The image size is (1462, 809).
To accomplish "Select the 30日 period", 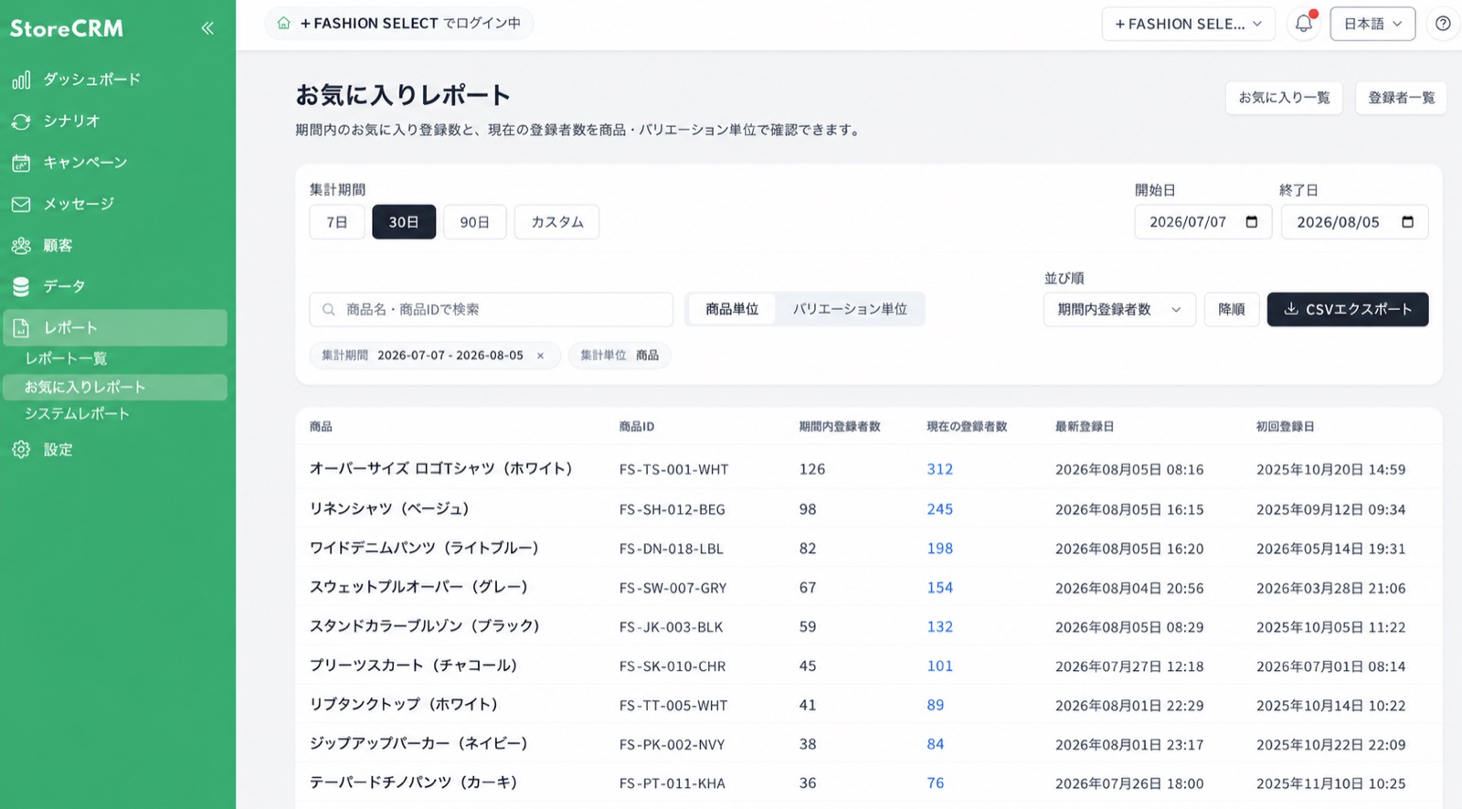I will (404, 222).
